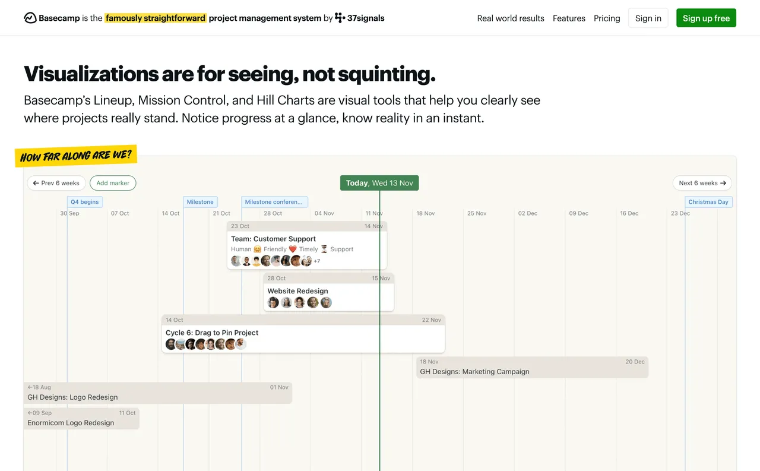
Task: Click the red heart emoji on Customer Support card
Action: pos(292,249)
